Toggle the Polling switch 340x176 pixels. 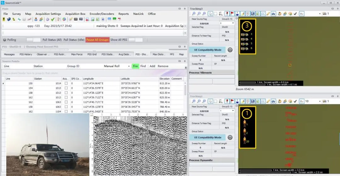pyautogui.click(x=33, y=40)
